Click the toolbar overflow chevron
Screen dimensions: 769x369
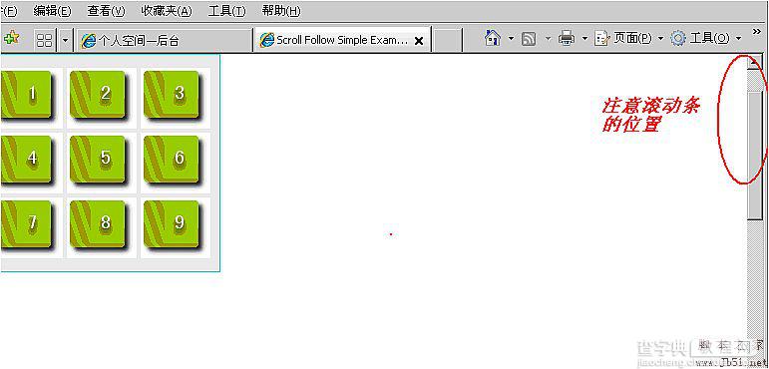click(x=756, y=31)
